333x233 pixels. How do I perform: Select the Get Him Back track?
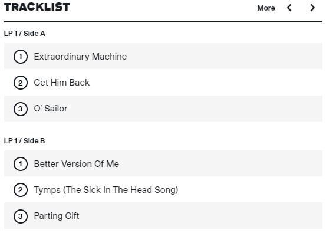tap(61, 83)
